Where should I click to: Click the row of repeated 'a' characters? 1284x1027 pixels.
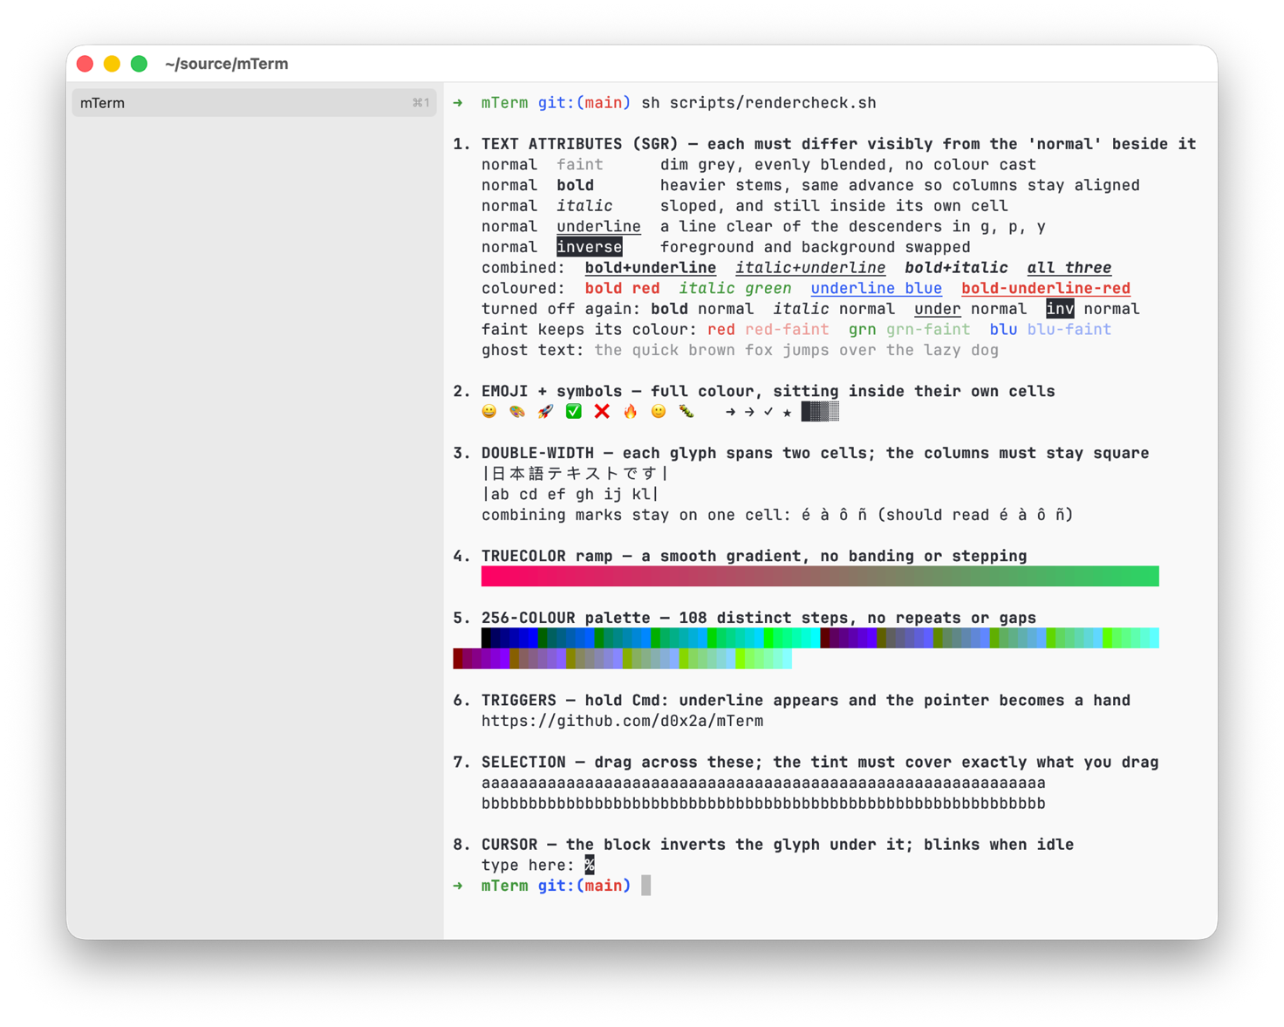pyautogui.click(x=763, y=783)
